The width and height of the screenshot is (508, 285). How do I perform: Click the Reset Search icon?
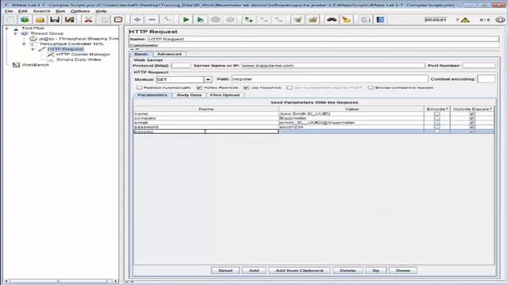pyautogui.click(x=346, y=20)
